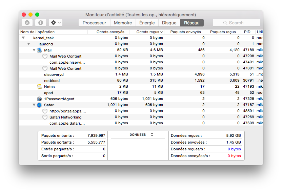Click shield icon of Mail Web Content PID 47301

point(45,69)
